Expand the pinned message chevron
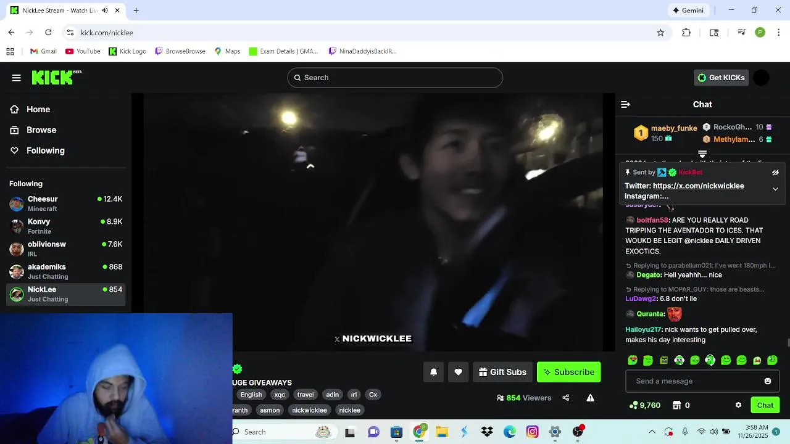 click(775, 189)
